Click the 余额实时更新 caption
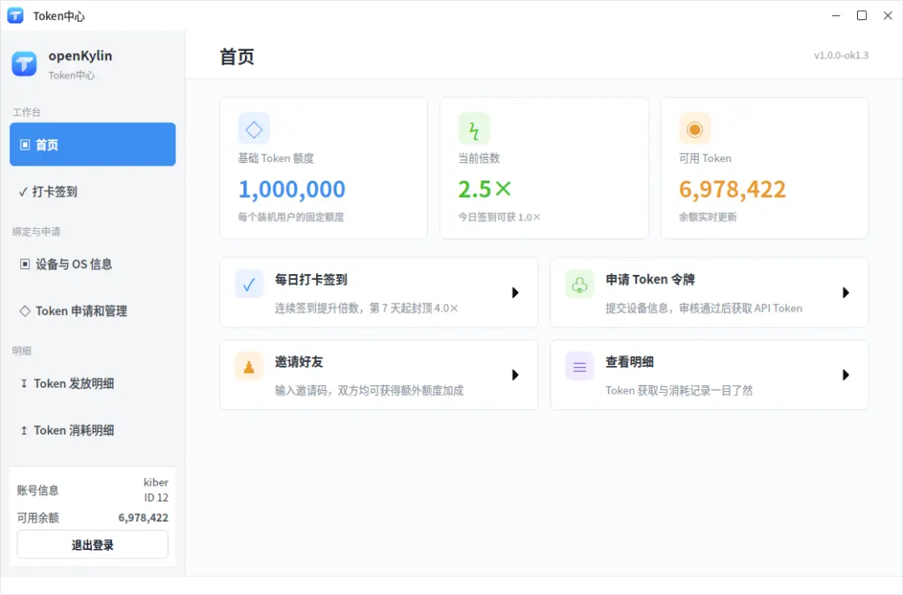The height and width of the screenshot is (595, 903). (x=708, y=217)
